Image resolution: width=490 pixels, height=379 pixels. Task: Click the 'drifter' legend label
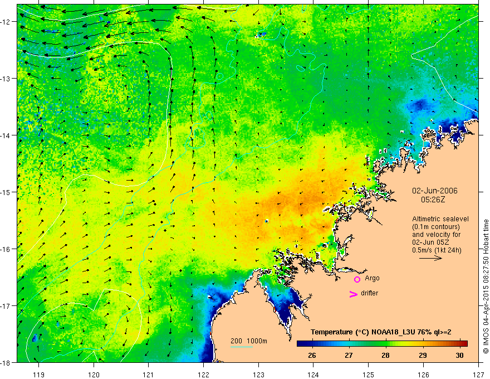point(369,293)
